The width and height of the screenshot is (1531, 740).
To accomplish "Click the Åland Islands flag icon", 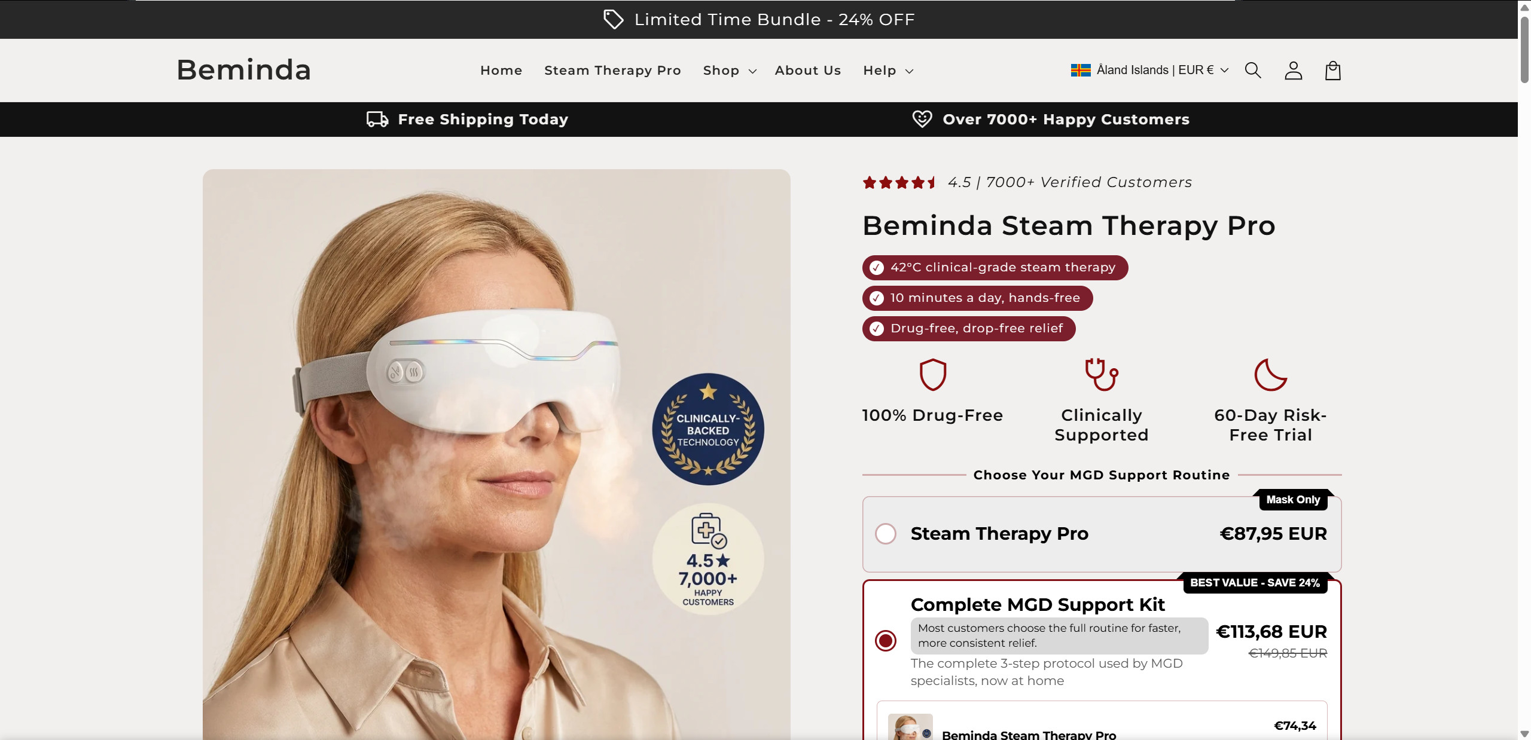I will (x=1081, y=71).
